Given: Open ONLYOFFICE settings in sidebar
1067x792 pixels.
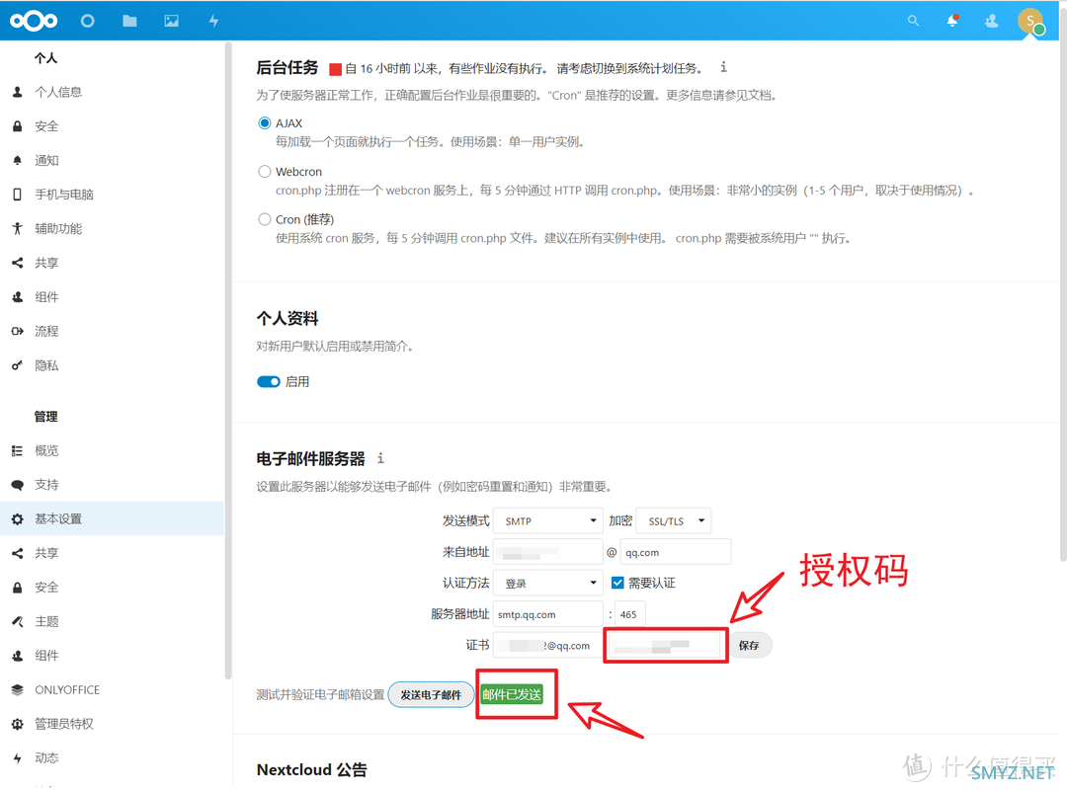Looking at the screenshot, I should [66, 690].
